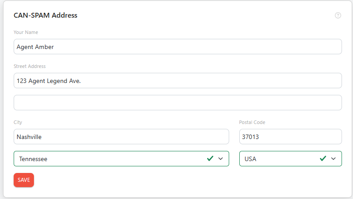Save the CAN-SPAM address
Image resolution: width=353 pixels, height=199 pixels.
pyautogui.click(x=24, y=180)
